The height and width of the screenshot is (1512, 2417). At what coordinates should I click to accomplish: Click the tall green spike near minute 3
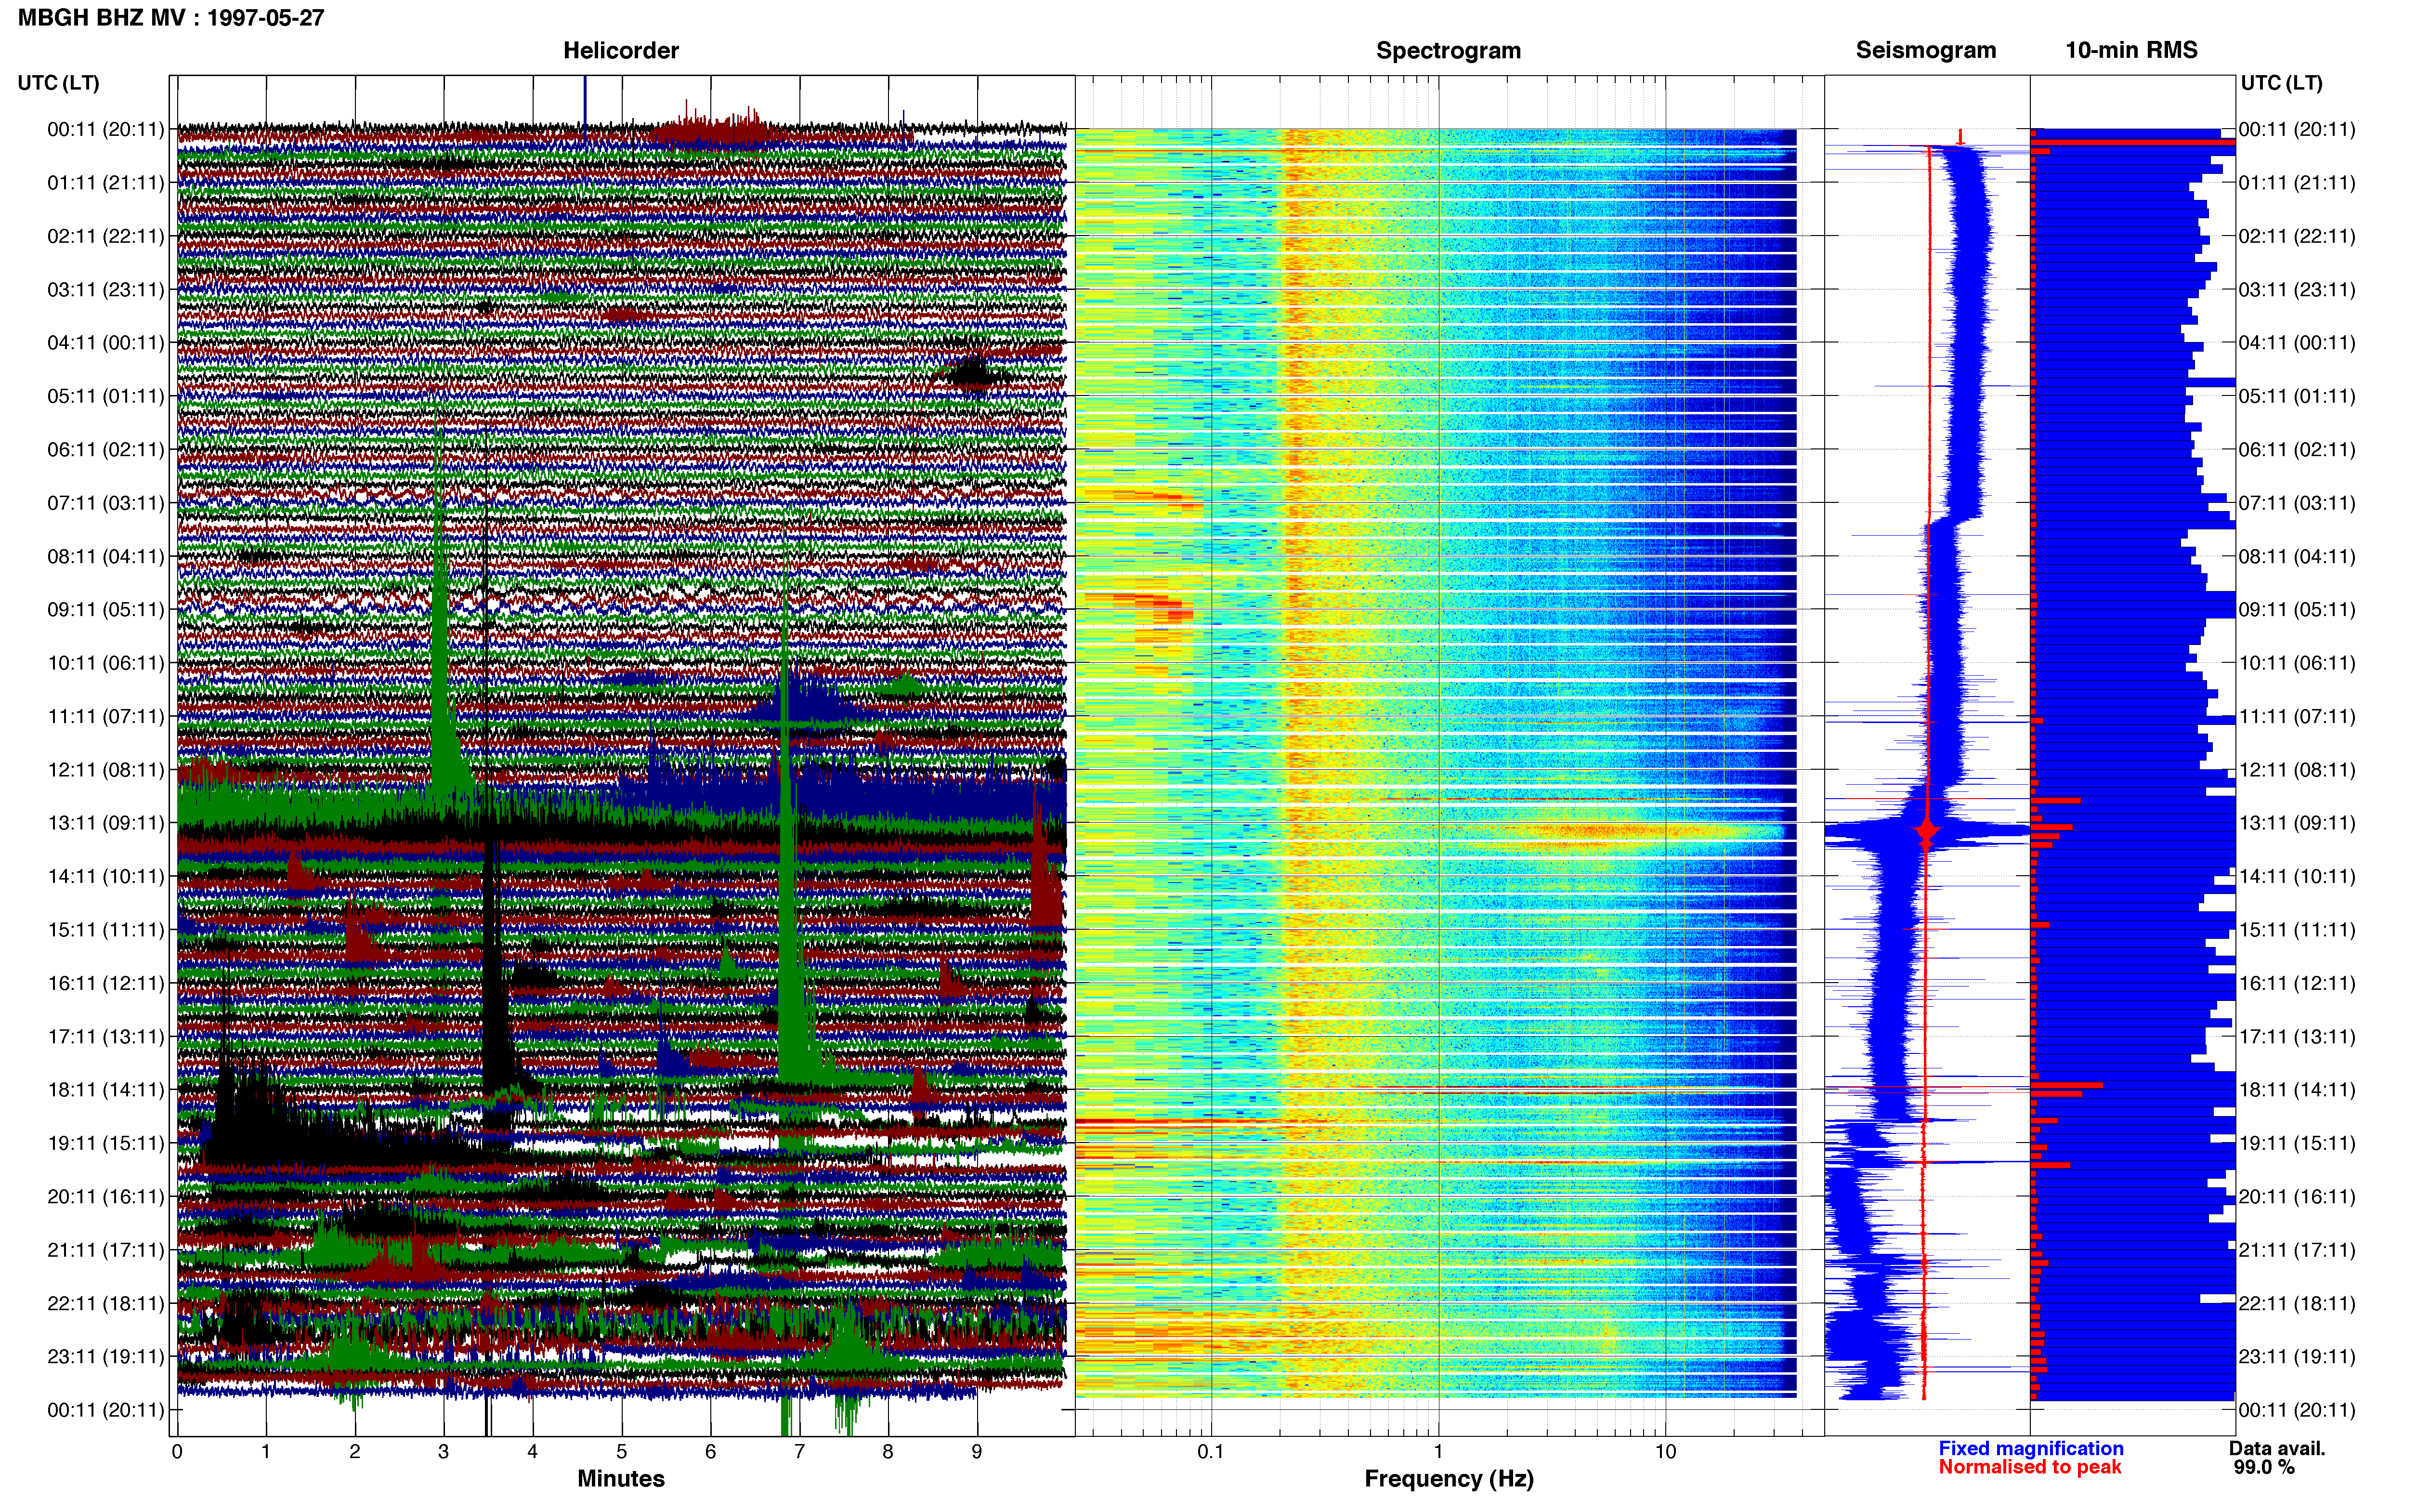441,620
